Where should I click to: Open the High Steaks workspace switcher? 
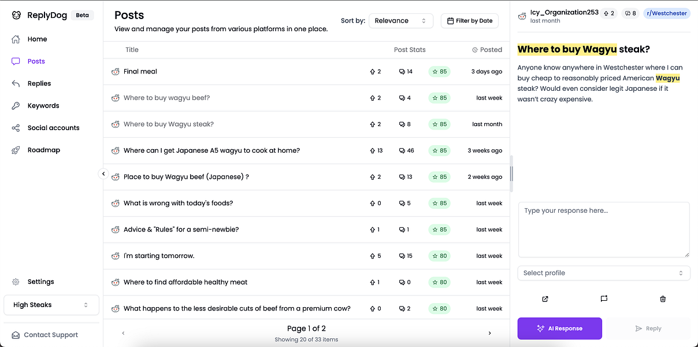pyautogui.click(x=51, y=305)
